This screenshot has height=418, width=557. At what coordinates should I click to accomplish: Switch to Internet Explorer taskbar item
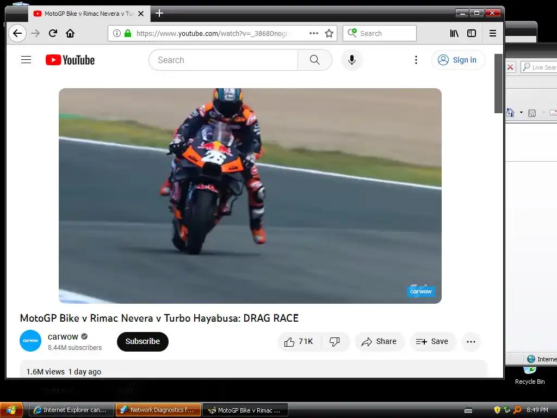(x=71, y=410)
